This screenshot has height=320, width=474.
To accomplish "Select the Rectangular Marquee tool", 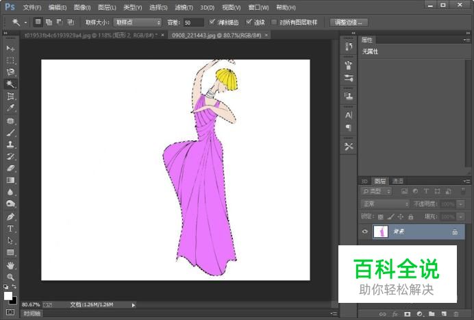I will point(10,60).
